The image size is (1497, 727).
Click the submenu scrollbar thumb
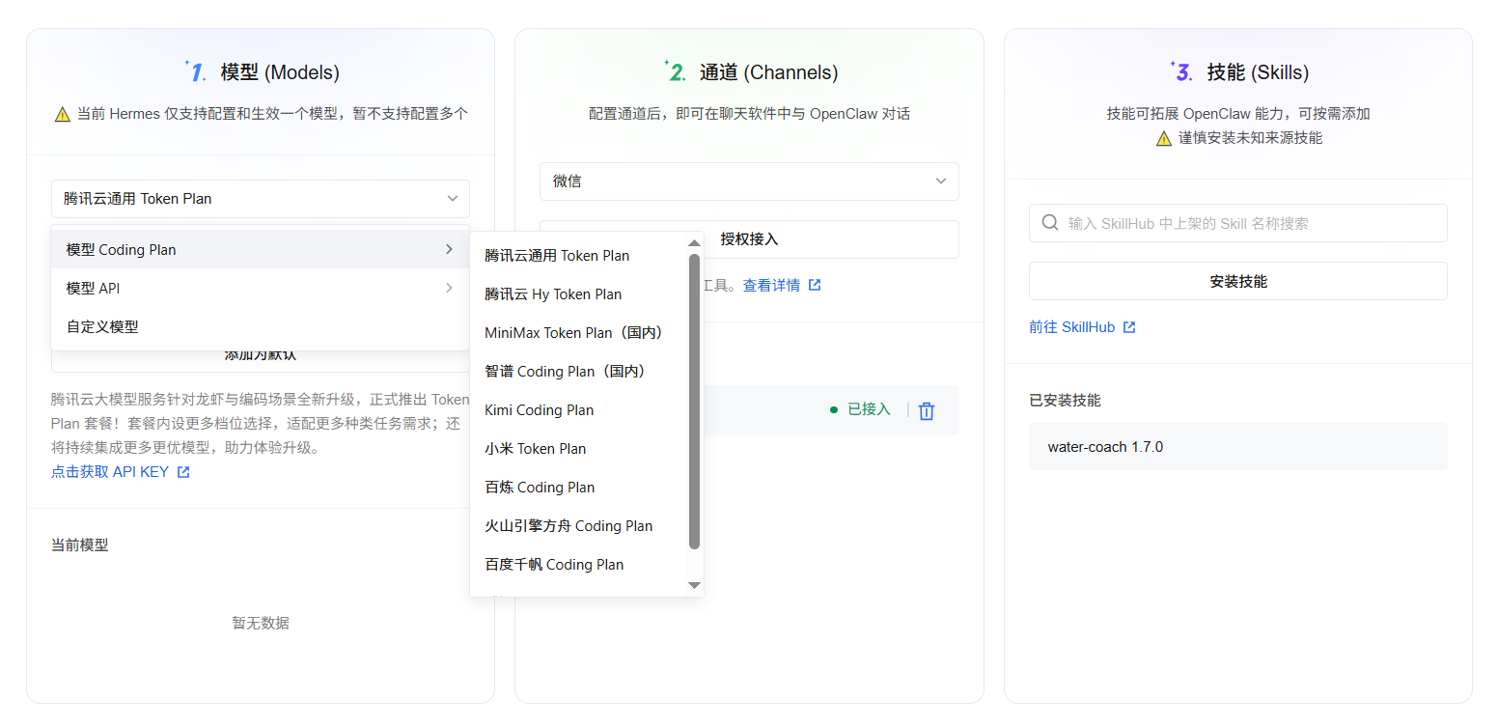click(x=694, y=402)
